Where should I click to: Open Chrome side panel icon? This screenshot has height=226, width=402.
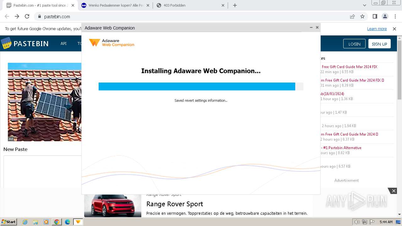375,16
